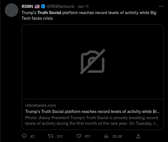Click the blue verified badge
The height and width of the screenshot is (142, 168).
point(43,6)
